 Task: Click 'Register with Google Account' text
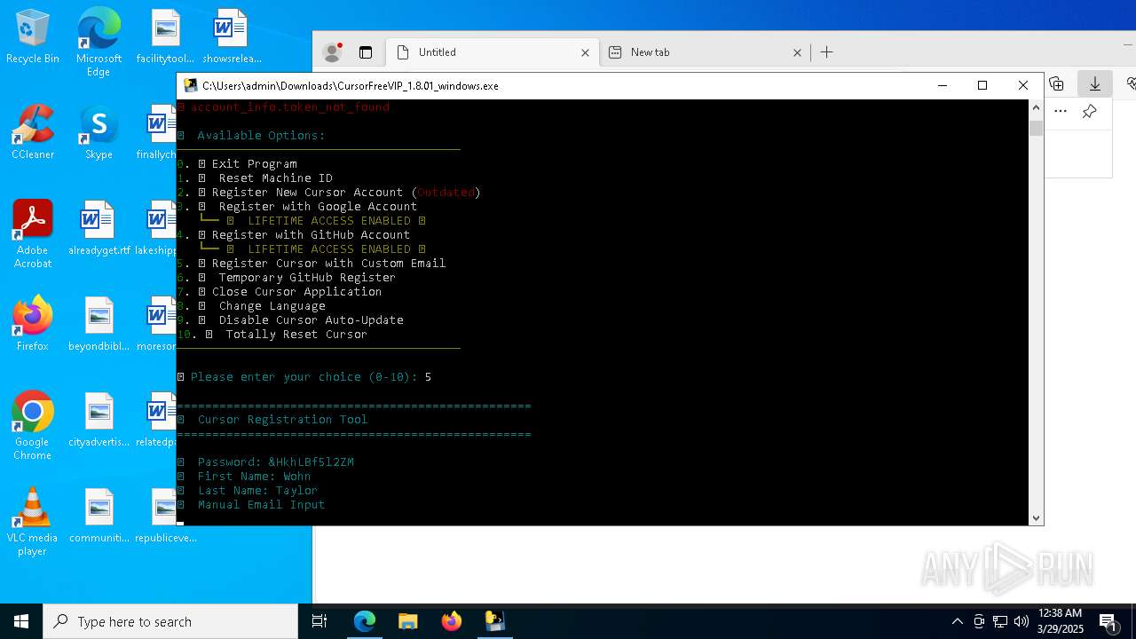pyautogui.click(x=318, y=207)
